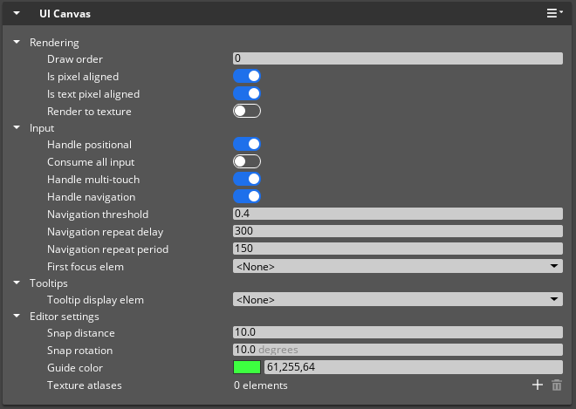Open the First focus elem dropdown
This screenshot has width=576, height=409.
(397, 266)
